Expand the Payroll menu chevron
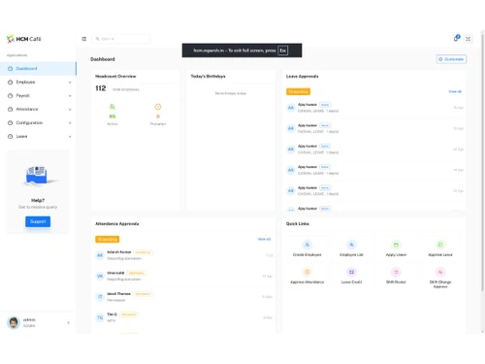 (70, 96)
